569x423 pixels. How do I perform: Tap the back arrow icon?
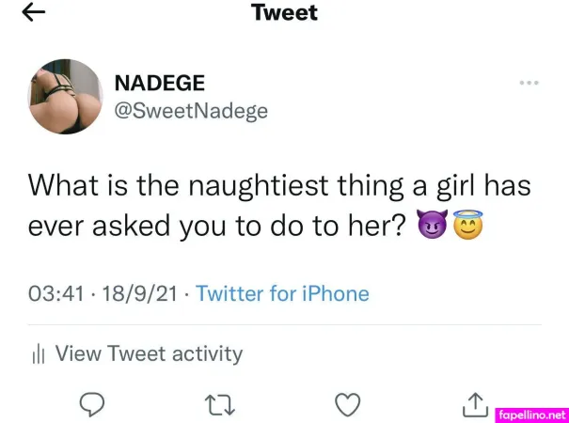pyautogui.click(x=34, y=13)
